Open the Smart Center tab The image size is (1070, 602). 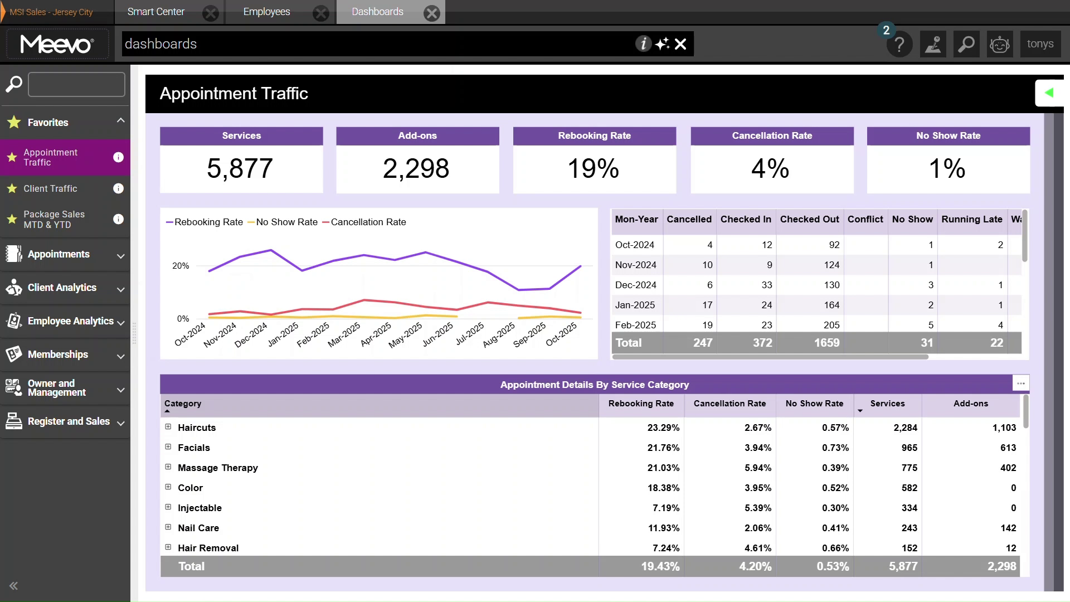coord(155,11)
